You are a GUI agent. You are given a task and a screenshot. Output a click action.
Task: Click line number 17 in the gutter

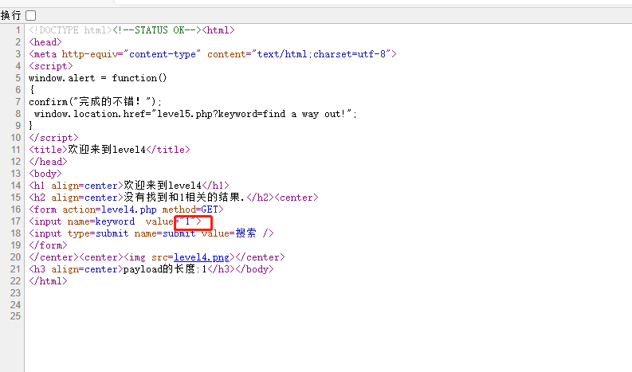tap(15, 221)
